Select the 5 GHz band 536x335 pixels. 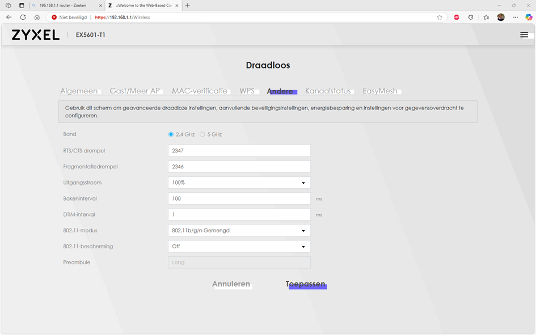tap(202, 134)
